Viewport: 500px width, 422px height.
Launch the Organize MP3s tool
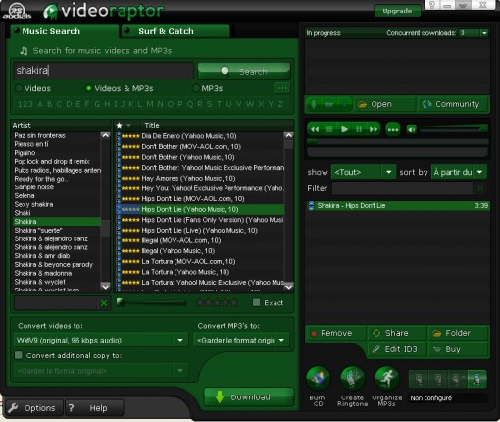click(387, 379)
